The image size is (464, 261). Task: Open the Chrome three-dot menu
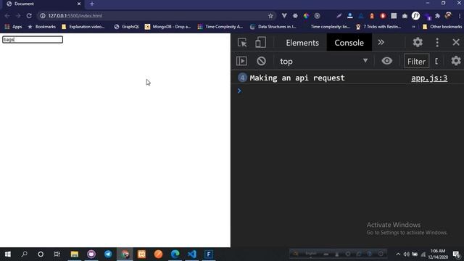coord(459,16)
